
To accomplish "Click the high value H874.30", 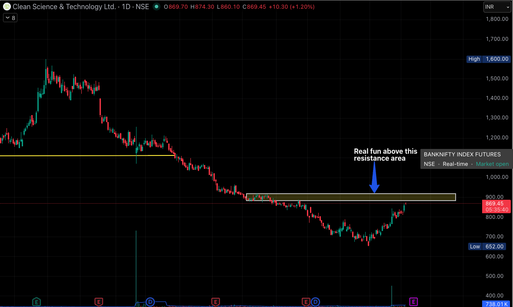I will tap(202, 7).
